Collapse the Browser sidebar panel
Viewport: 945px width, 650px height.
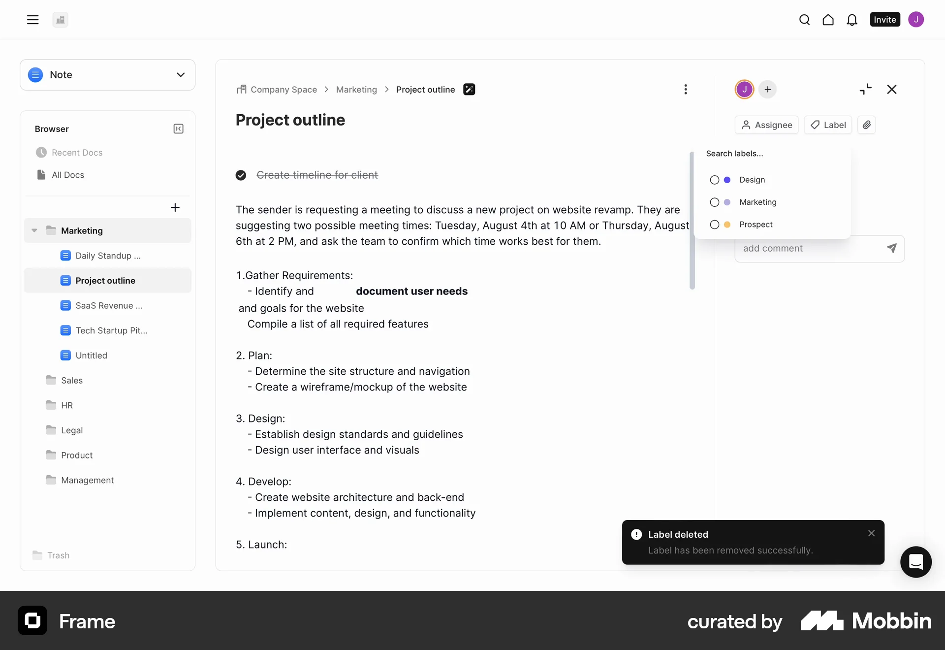point(178,129)
